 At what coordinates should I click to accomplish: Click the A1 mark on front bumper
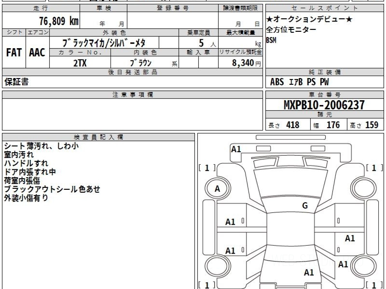(236, 149)
